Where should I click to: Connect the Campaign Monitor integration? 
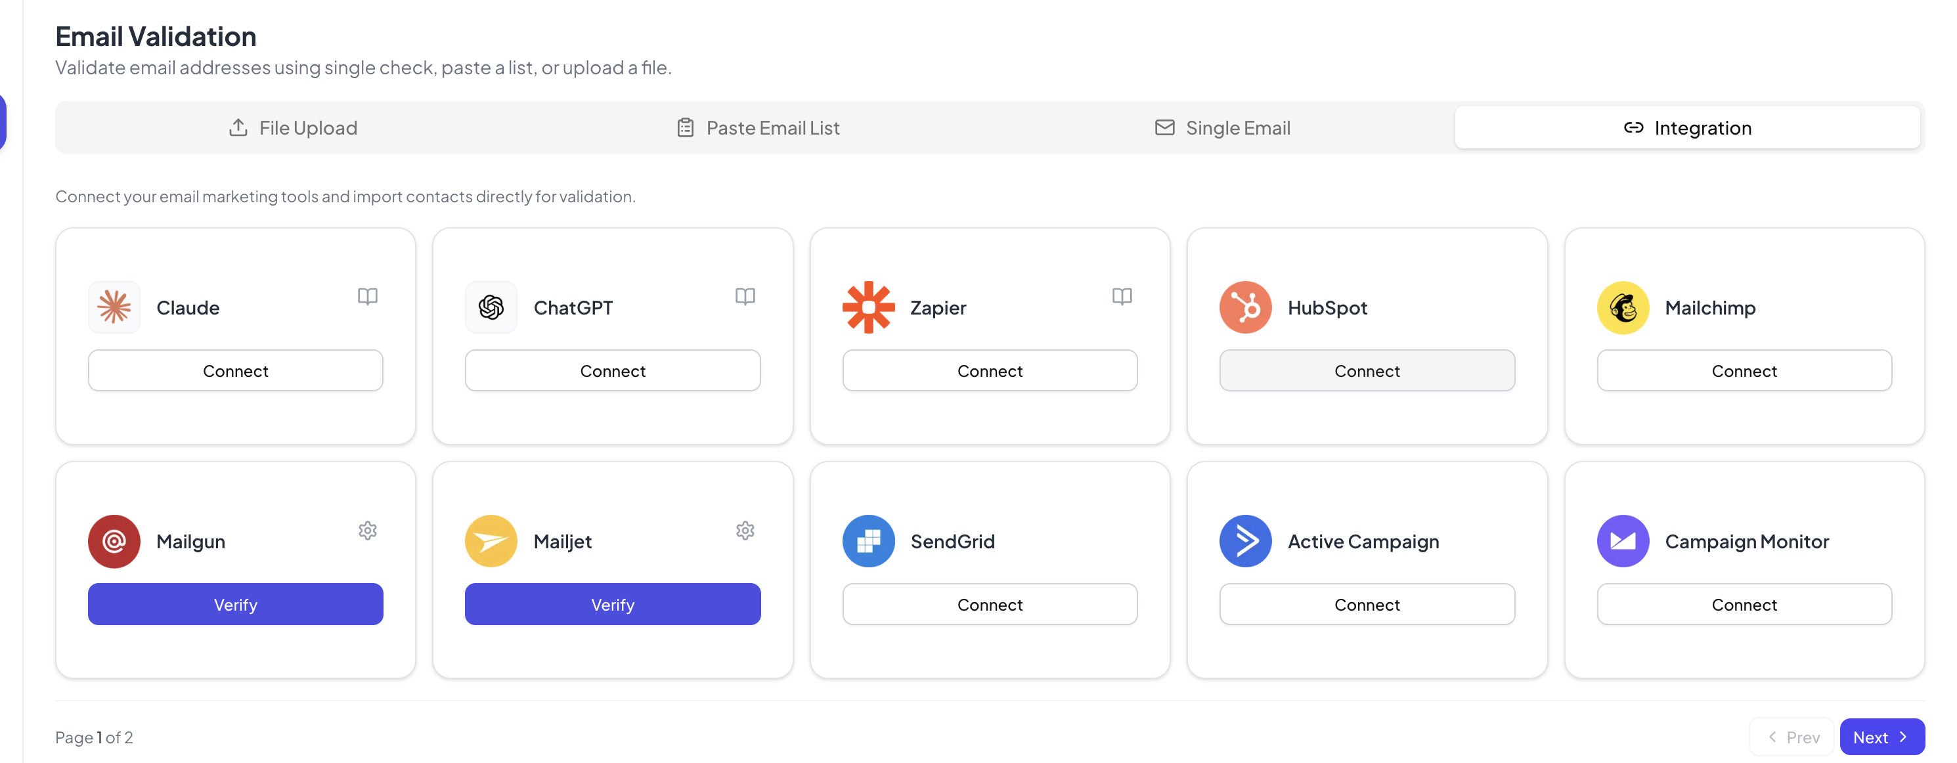pyautogui.click(x=1744, y=604)
